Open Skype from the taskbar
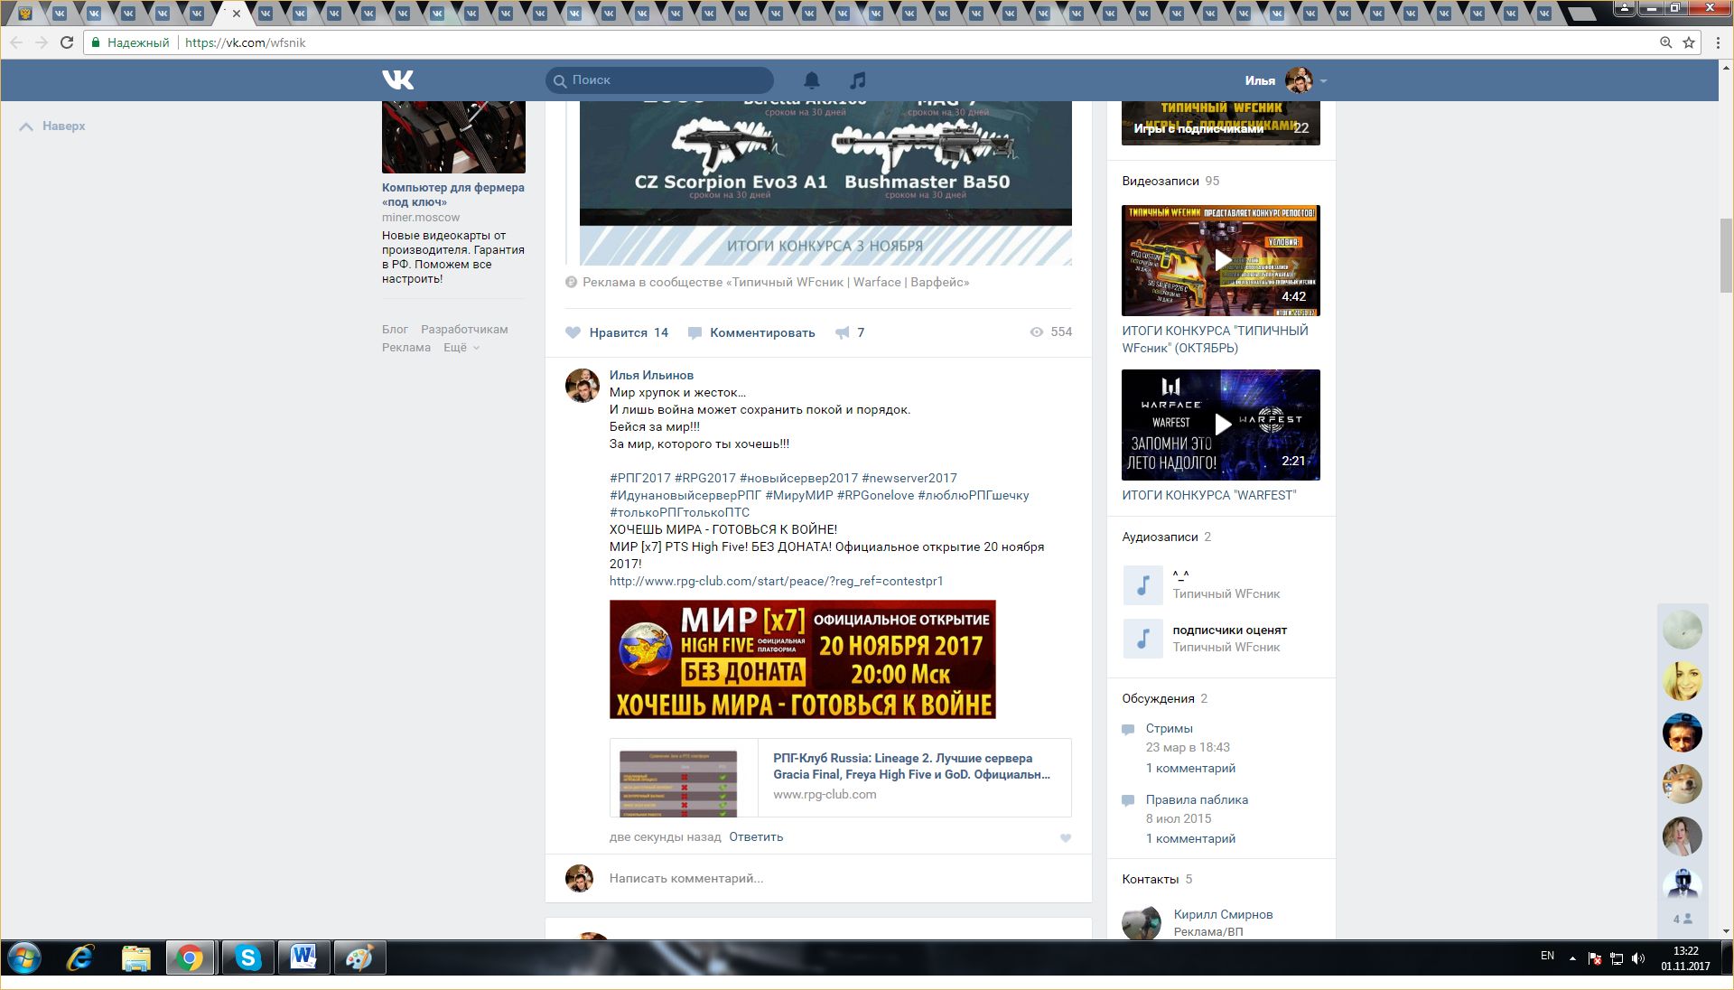1734x990 pixels. [x=247, y=957]
